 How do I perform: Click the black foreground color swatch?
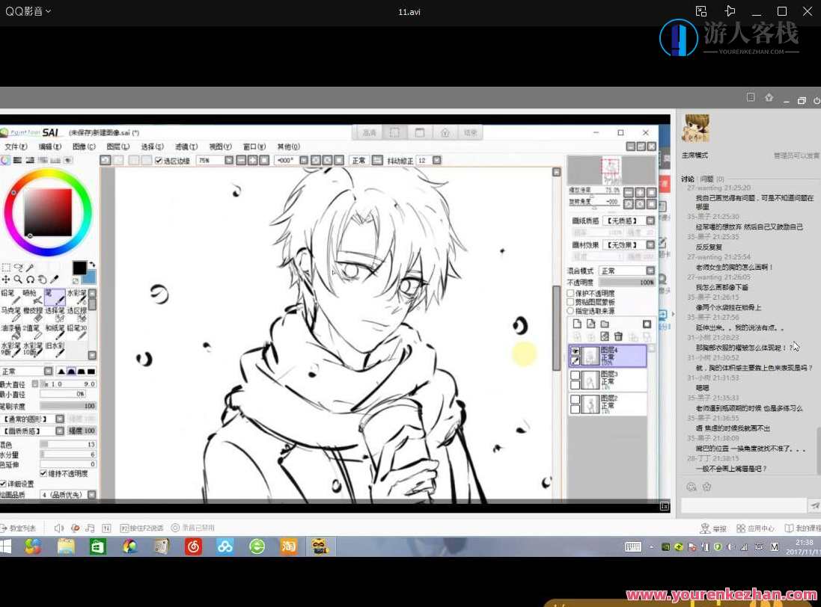(79, 268)
